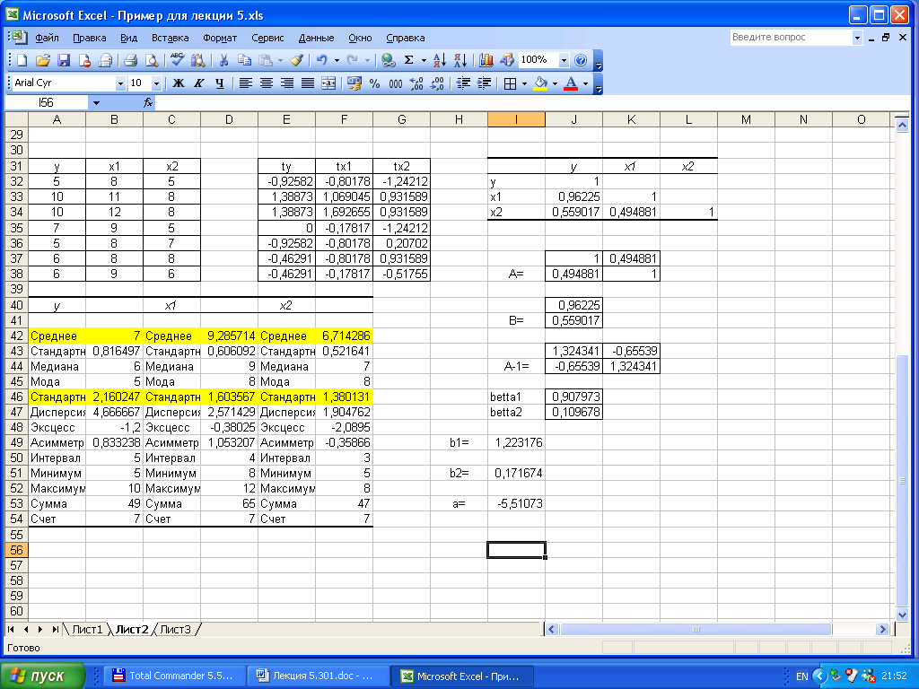The width and height of the screenshot is (919, 689).
Task: Insert a hyperlink with the globe icon
Action: tap(388, 60)
